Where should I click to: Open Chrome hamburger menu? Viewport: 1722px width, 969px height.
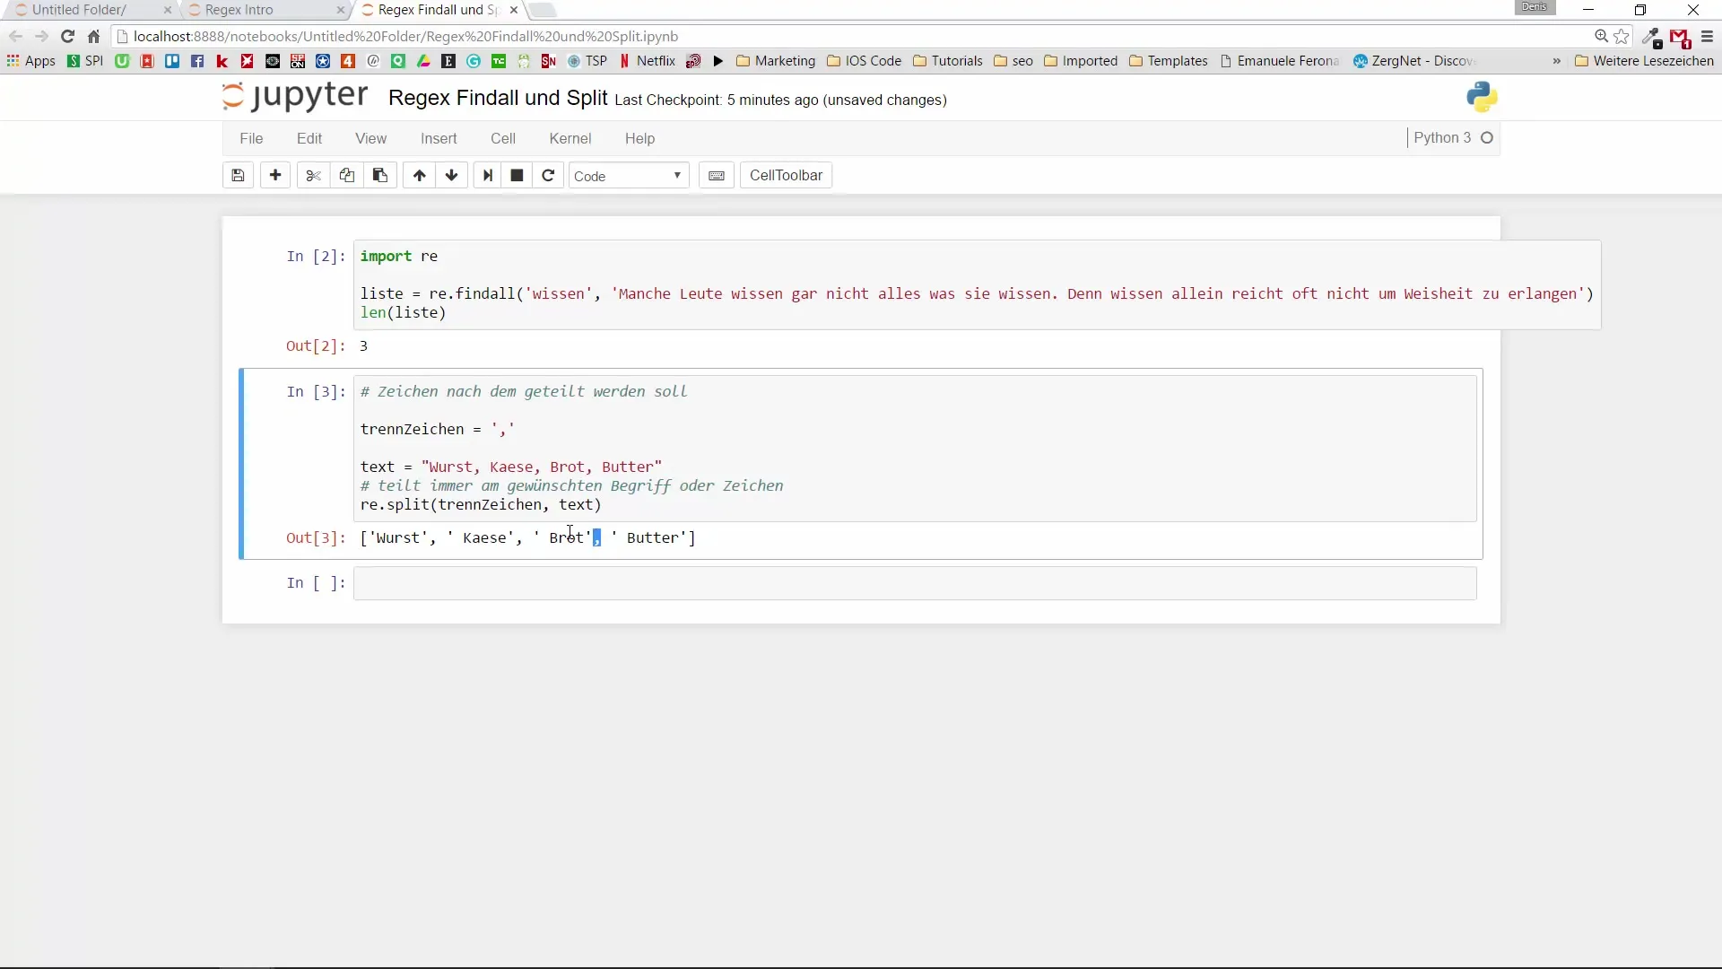point(1707,37)
